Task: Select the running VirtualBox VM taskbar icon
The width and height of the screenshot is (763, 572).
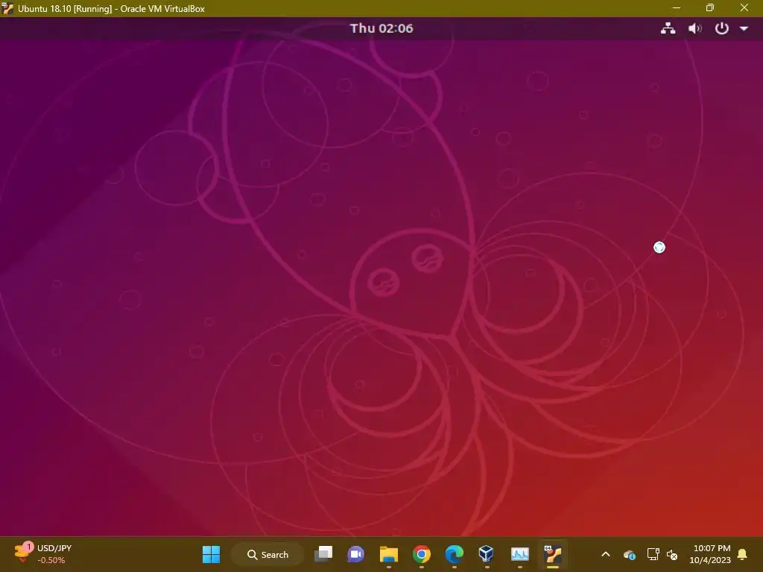Action: pyautogui.click(x=553, y=554)
